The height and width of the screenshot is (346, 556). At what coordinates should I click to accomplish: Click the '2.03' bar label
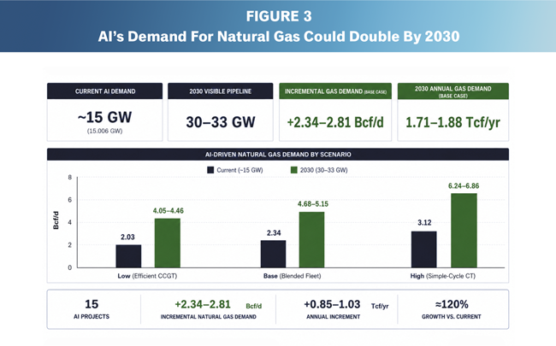click(127, 237)
